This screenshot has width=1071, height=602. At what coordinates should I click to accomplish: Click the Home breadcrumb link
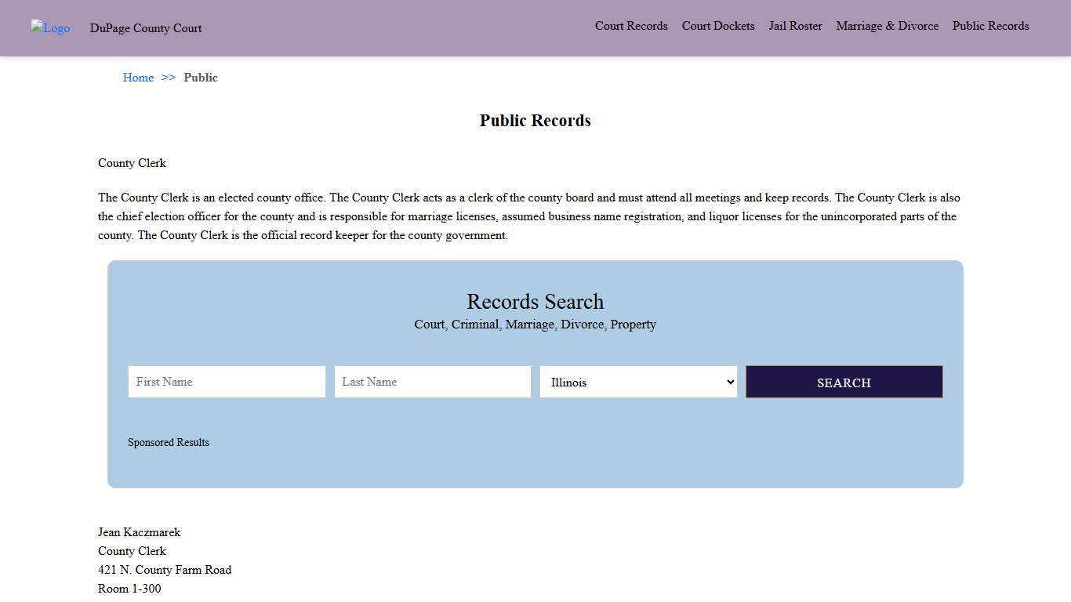coord(138,78)
